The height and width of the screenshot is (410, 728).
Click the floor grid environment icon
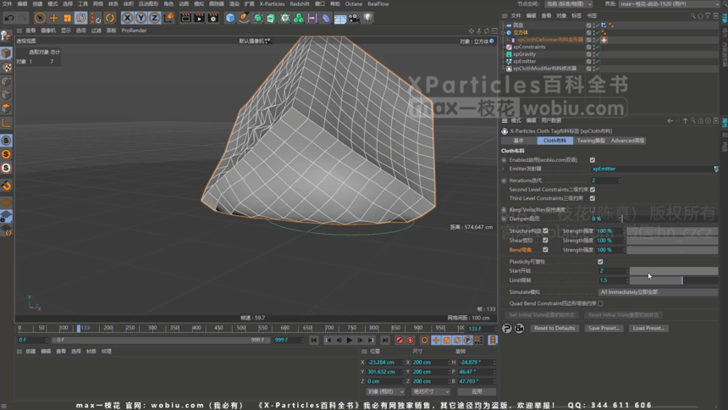[339, 18]
